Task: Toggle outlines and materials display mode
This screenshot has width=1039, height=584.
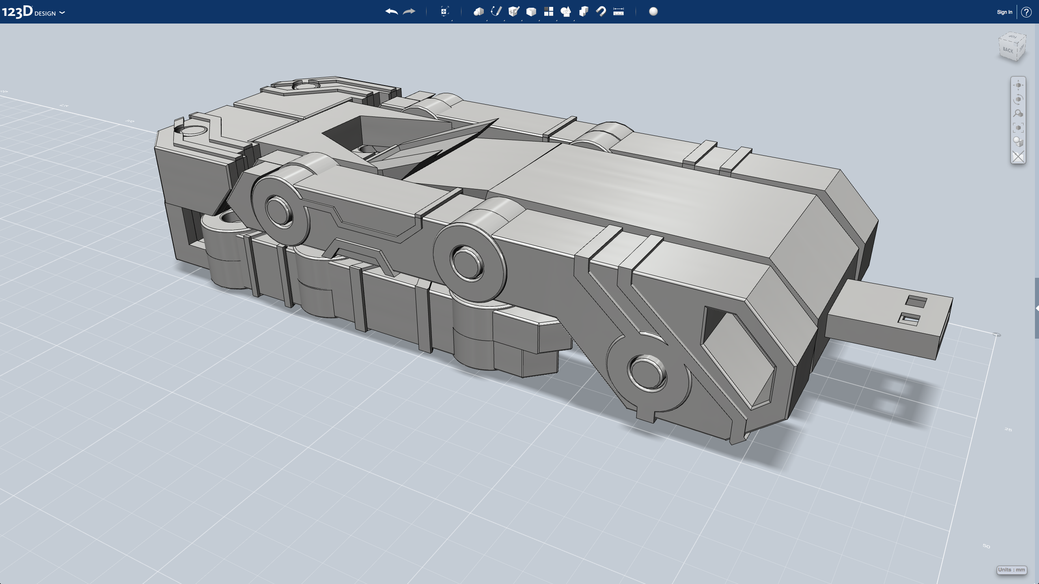Action: [1018, 142]
